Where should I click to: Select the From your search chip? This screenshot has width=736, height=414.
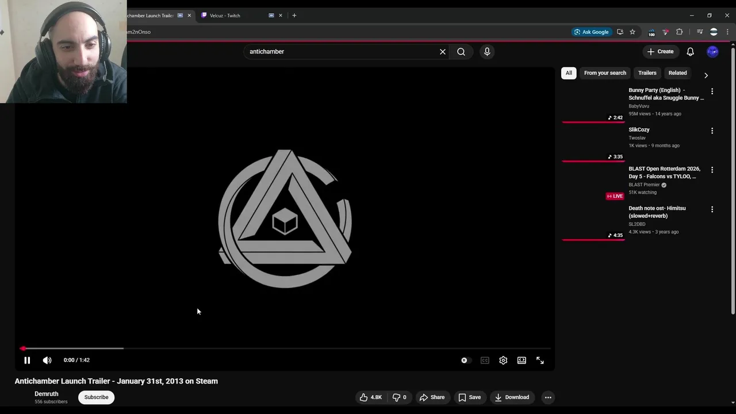pyautogui.click(x=605, y=73)
